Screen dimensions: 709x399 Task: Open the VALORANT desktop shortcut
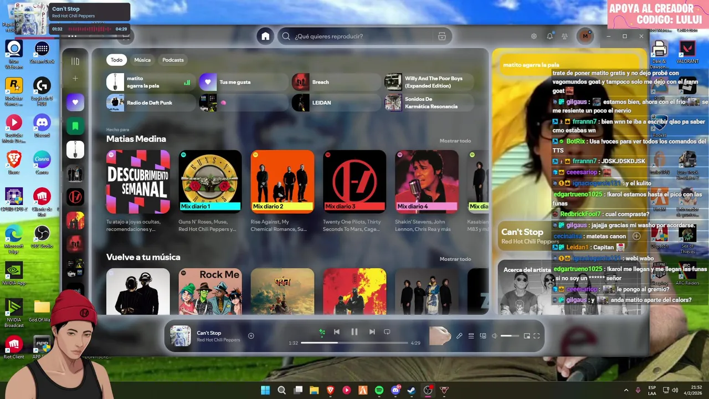click(687, 52)
